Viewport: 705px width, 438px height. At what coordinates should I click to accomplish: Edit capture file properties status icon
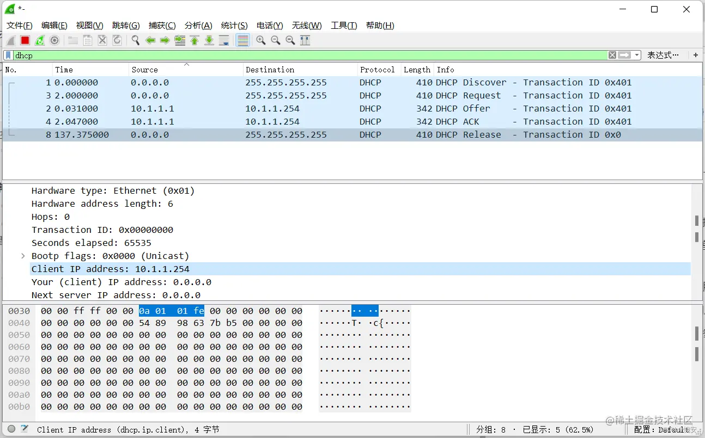[25, 429]
